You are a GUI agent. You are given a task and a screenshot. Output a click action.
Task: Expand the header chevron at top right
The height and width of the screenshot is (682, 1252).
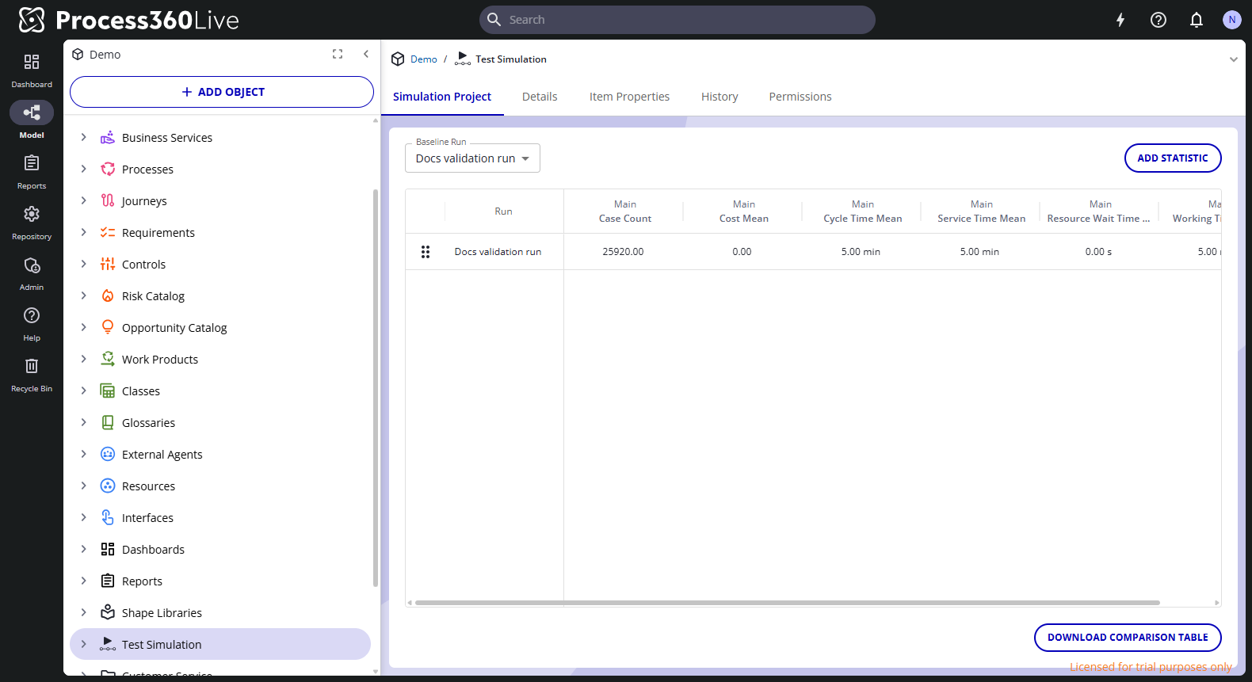pos(1234,59)
